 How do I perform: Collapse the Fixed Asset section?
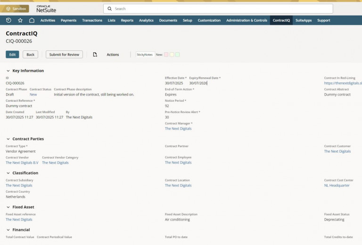pyautogui.click(x=8, y=207)
